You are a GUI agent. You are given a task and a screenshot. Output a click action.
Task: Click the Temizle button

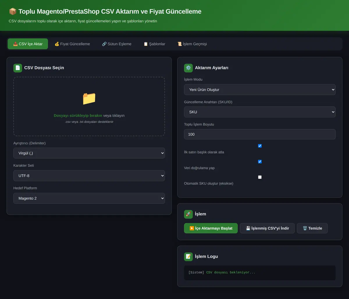(312, 228)
